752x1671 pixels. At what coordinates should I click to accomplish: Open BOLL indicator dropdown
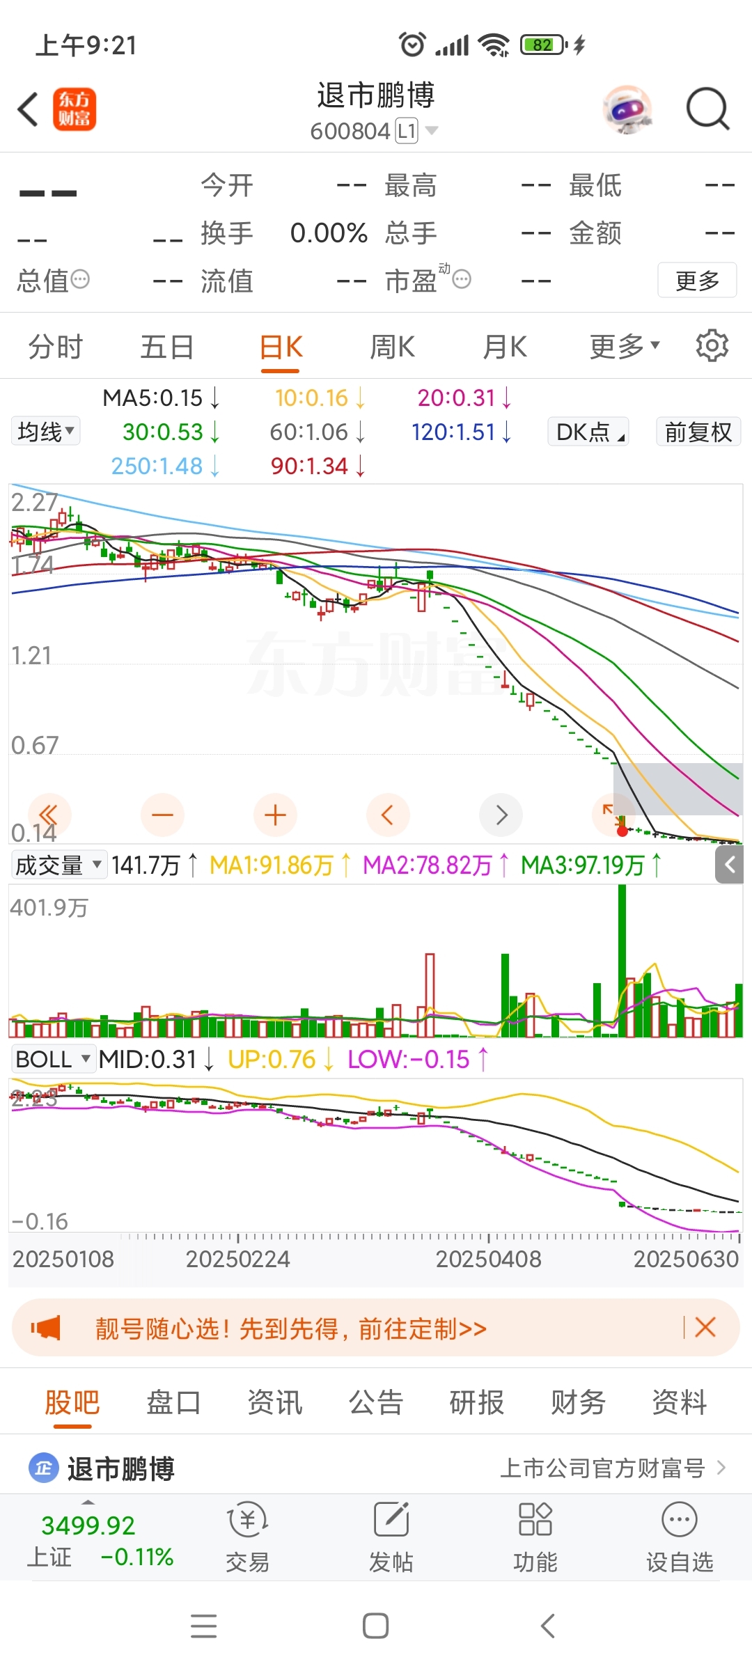click(53, 1059)
